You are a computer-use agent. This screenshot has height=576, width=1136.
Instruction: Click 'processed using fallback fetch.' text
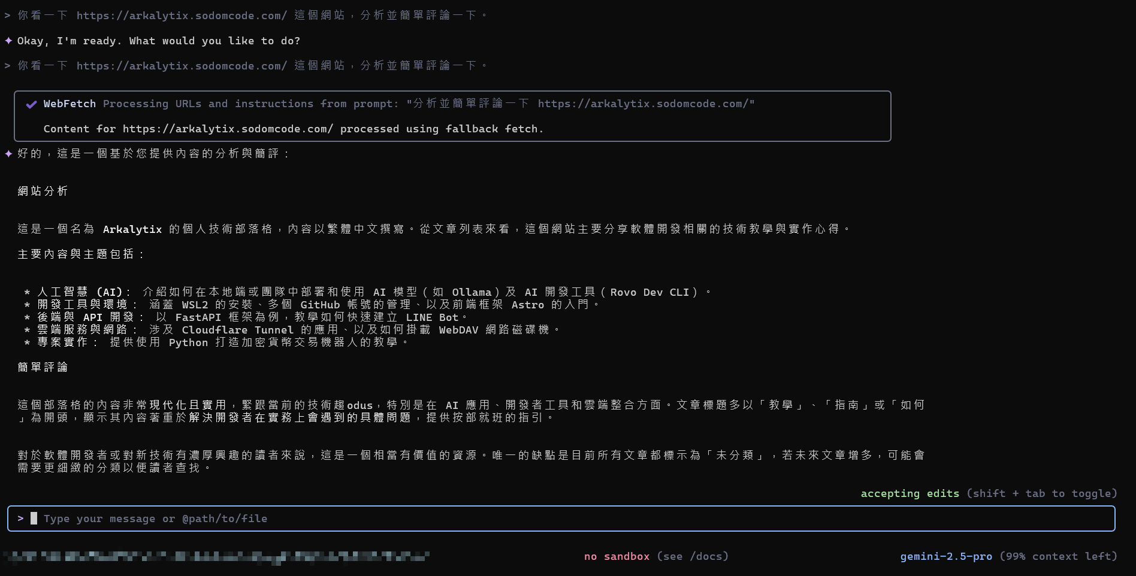(x=442, y=129)
